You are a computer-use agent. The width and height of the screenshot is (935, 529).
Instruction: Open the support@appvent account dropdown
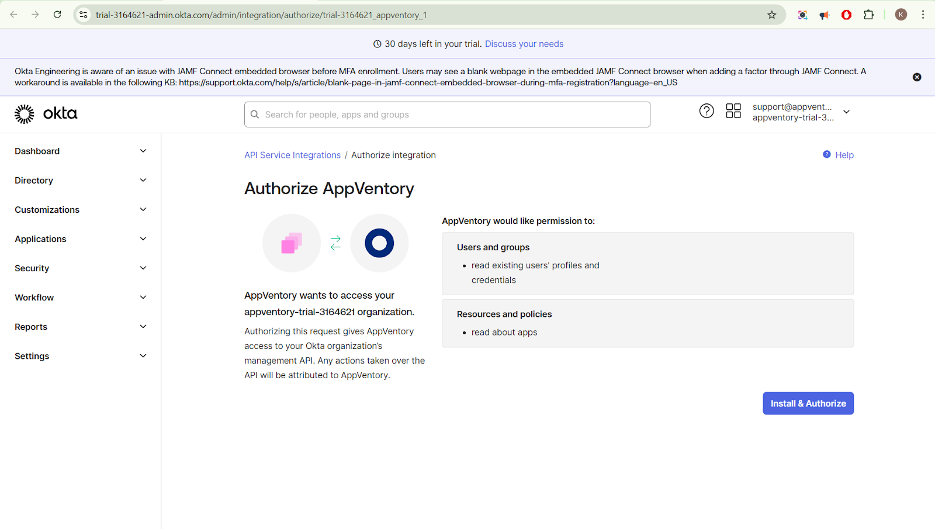801,112
